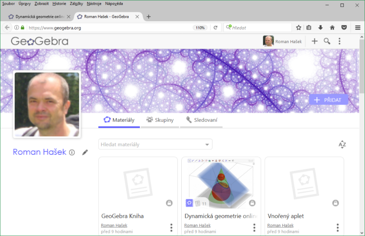Edit profile with the pencil icon
This screenshot has height=236, width=365.
(x=85, y=152)
